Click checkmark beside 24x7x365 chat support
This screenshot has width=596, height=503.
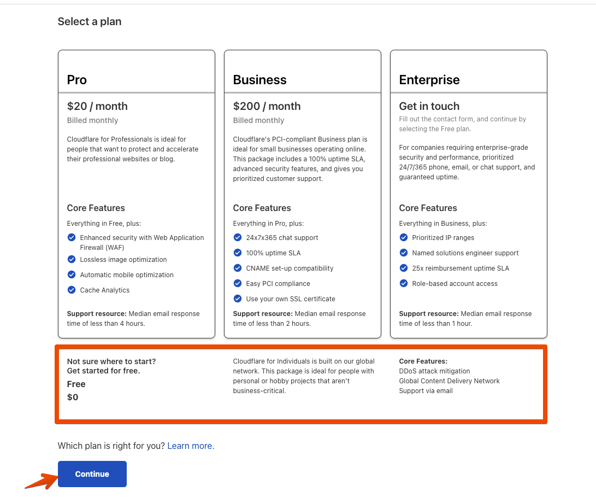point(238,237)
